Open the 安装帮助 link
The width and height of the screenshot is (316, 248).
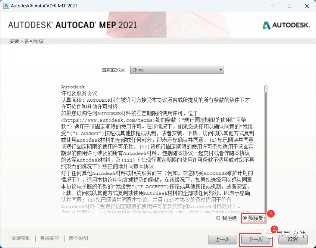click(x=21, y=238)
